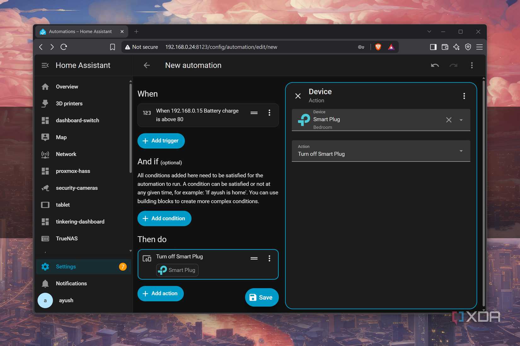Screen dimensions: 520x346
Task: Click the Add condition button
Action: (x=164, y=218)
